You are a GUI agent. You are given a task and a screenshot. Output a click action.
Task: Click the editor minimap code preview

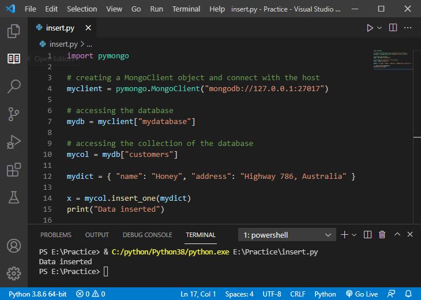(x=392, y=59)
